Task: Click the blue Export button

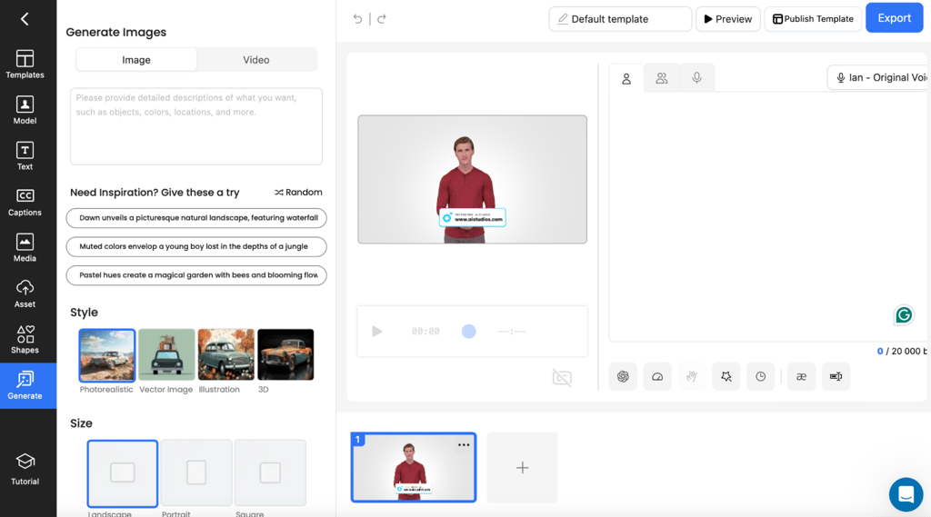Action: coord(895,18)
